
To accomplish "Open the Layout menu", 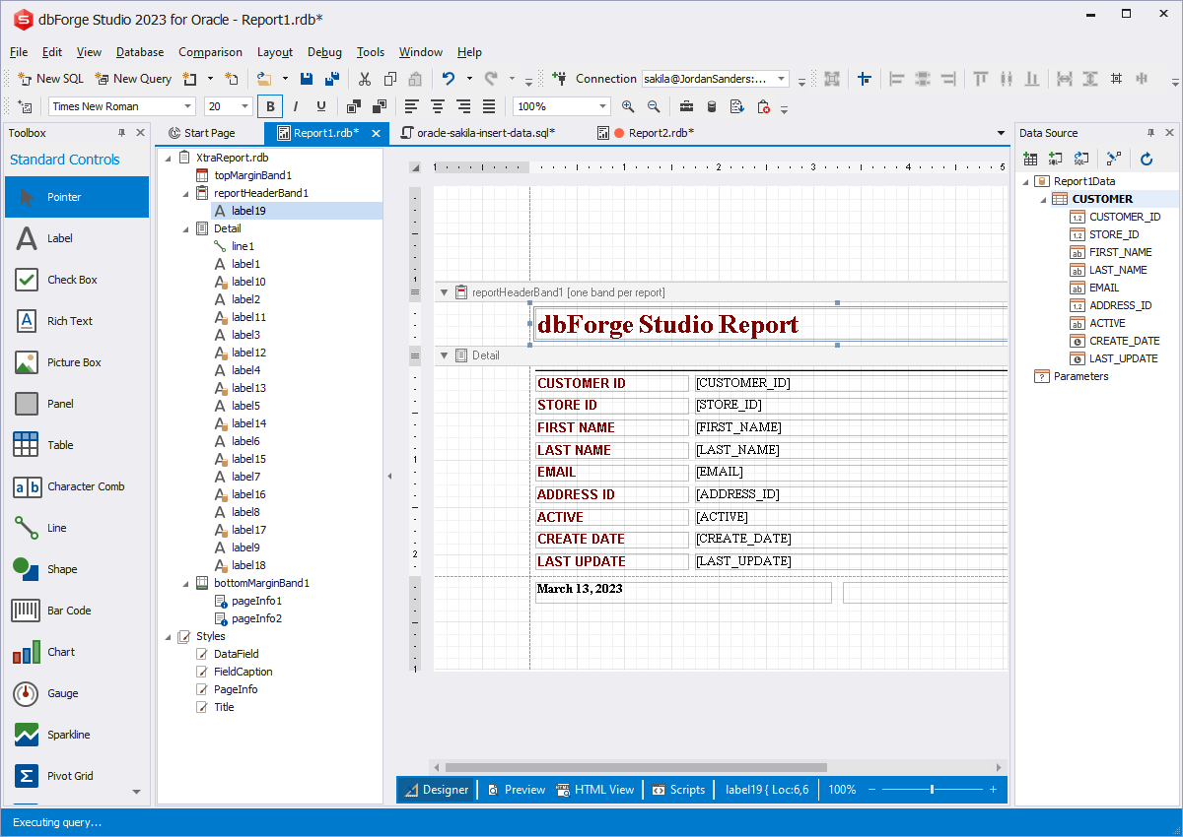I will tap(274, 52).
